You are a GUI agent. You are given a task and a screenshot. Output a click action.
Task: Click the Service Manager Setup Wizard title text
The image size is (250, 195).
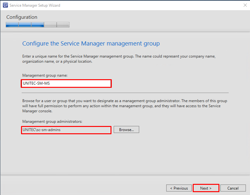(x=35, y=5)
